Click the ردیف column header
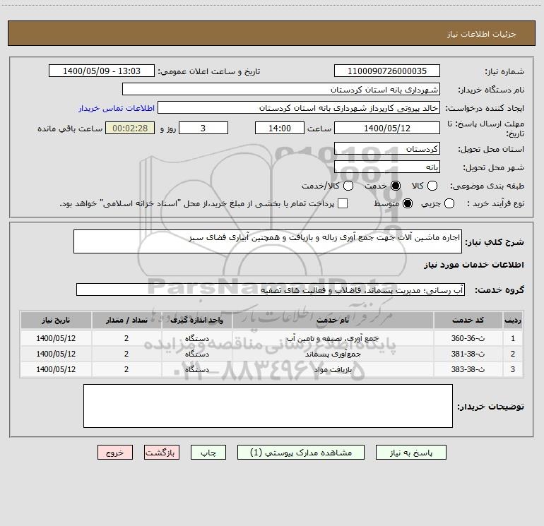This screenshot has width=544, height=526. [x=513, y=320]
